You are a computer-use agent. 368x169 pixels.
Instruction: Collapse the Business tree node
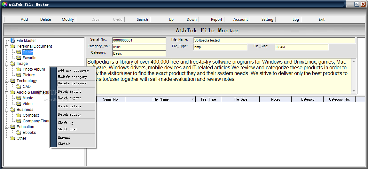[7, 110]
